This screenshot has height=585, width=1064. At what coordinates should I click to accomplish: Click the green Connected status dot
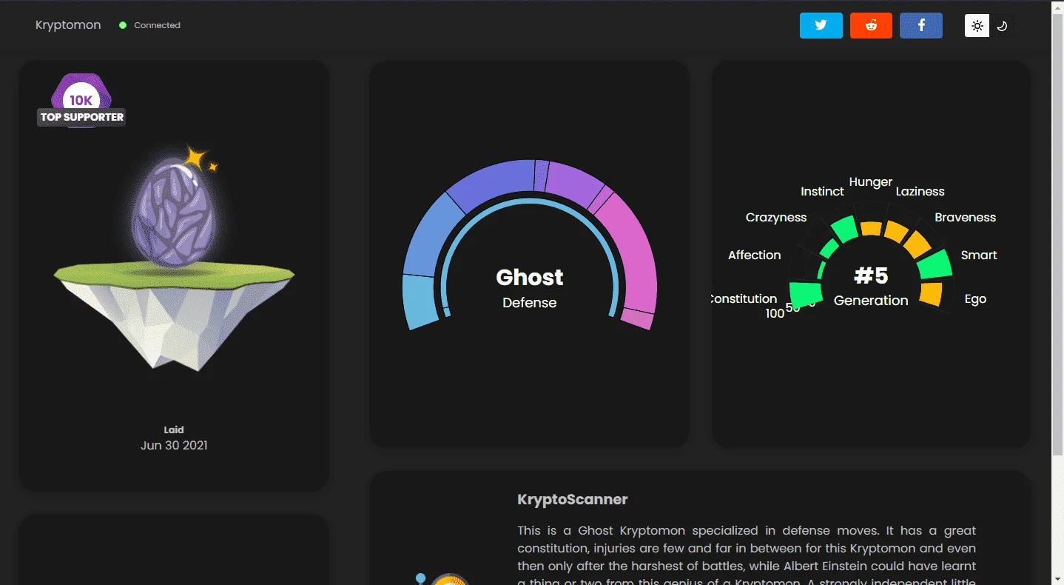click(123, 25)
